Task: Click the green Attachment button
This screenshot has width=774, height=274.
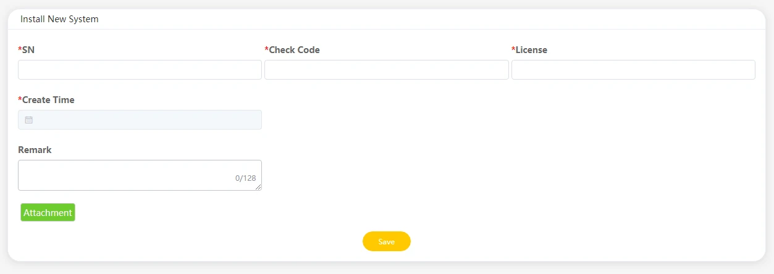Action: point(48,212)
